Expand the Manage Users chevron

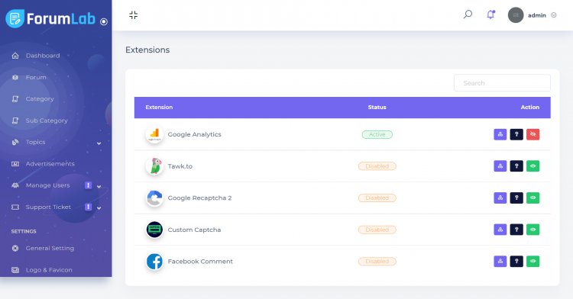tap(99, 186)
